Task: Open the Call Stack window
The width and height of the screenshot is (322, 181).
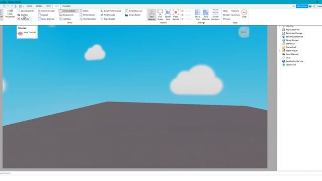Action: pos(65,19)
